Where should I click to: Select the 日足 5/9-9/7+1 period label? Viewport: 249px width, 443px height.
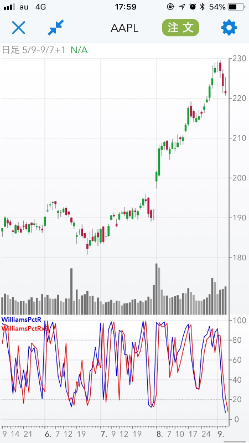[x=34, y=50]
